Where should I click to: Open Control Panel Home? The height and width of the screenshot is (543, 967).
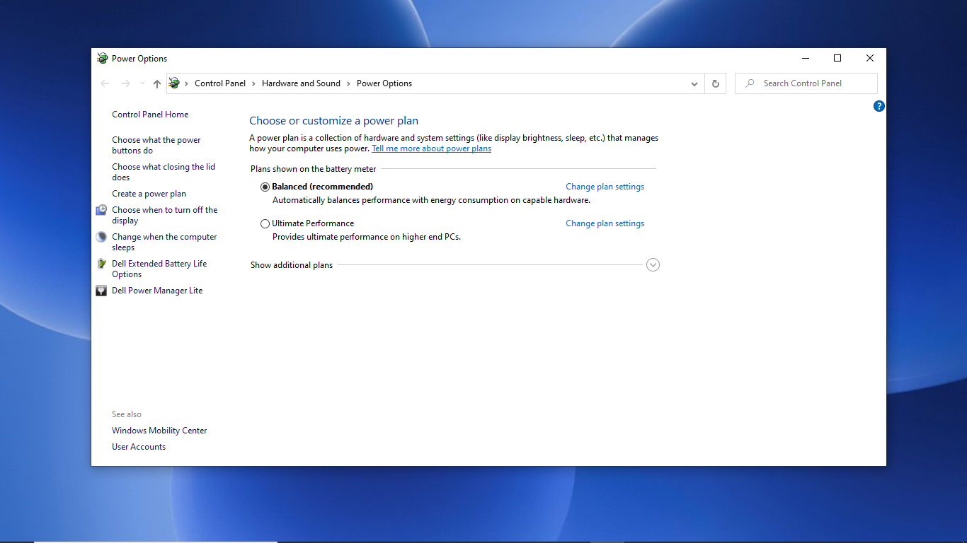(x=150, y=115)
